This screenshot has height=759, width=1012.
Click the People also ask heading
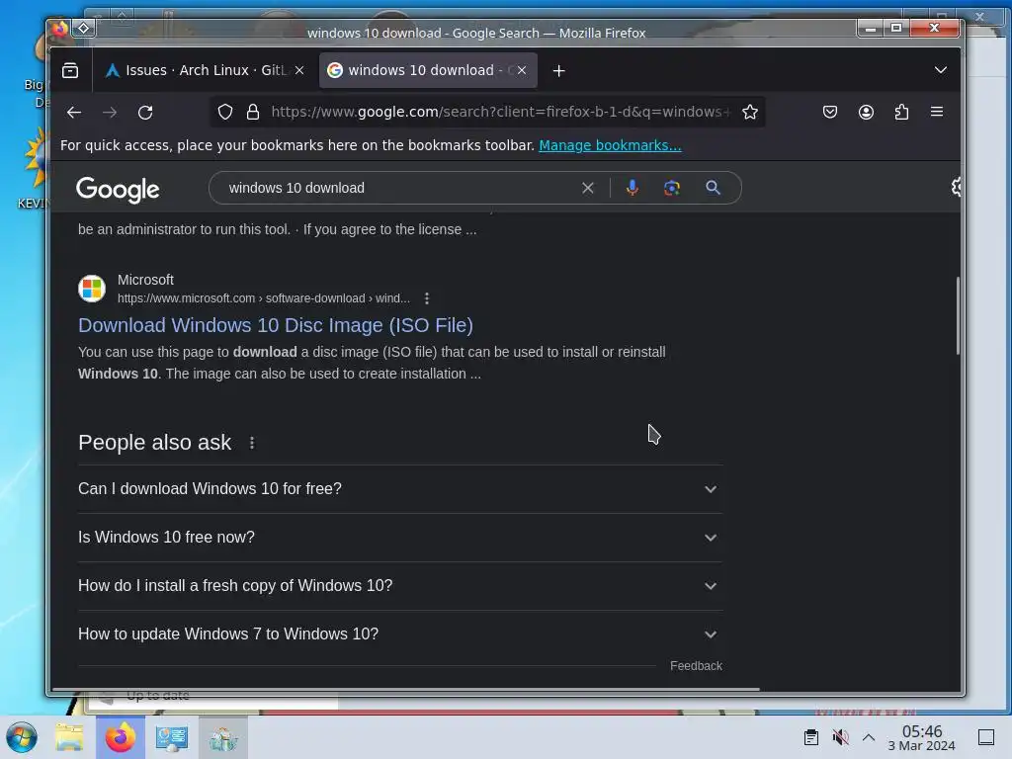pyautogui.click(x=155, y=443)
